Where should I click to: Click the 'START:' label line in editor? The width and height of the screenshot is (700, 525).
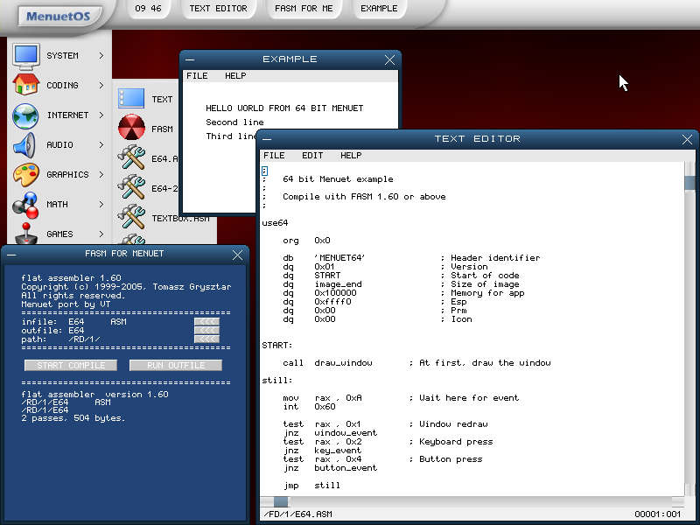277,346
